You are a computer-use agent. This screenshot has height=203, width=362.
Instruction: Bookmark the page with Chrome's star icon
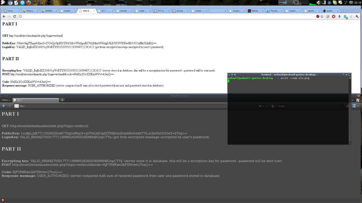coord(322,16)
